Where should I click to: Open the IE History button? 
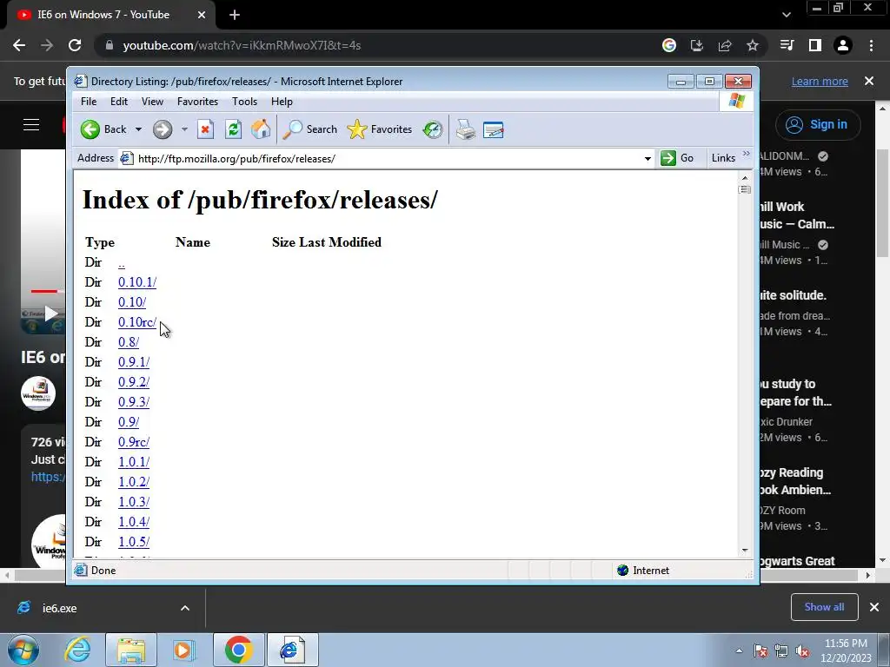point(433,129)
